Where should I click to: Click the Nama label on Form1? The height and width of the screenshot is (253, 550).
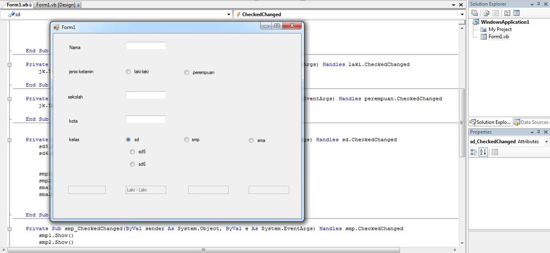coord(75,47)
